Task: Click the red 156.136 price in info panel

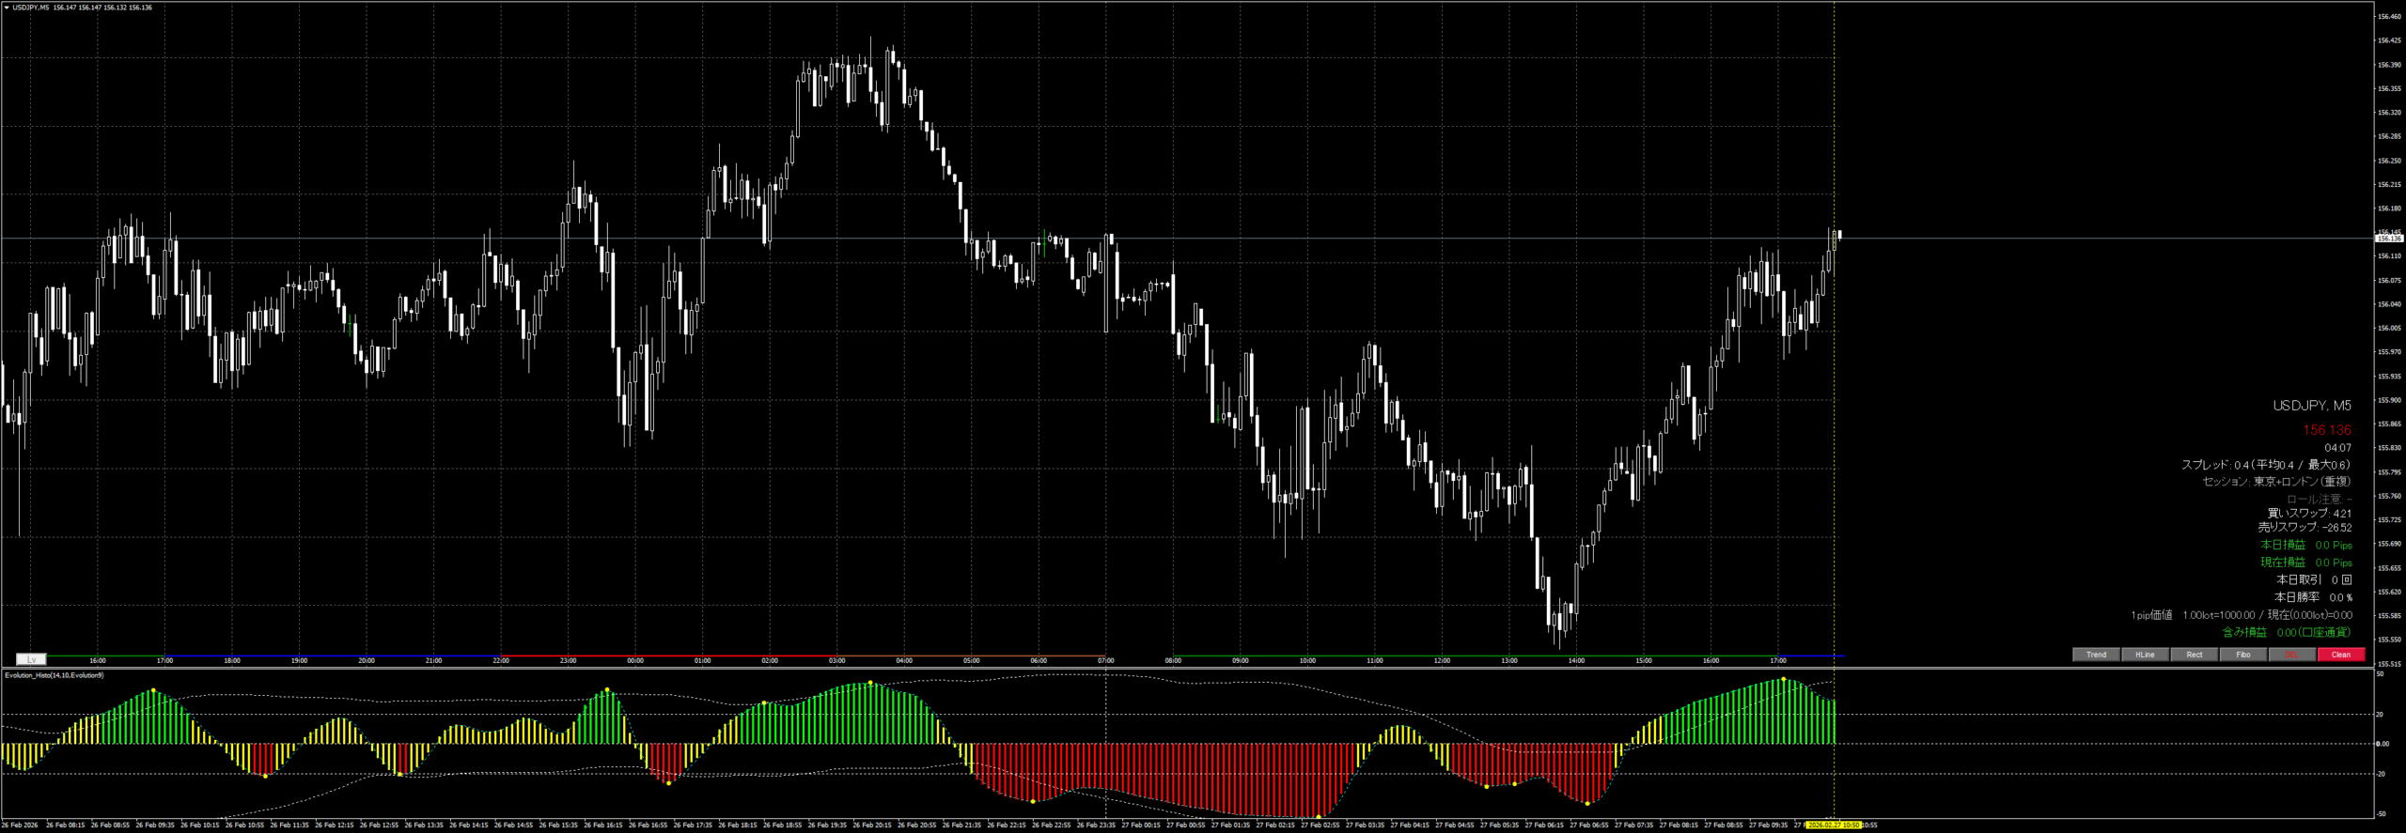Action: click(x=2326, y=430)
